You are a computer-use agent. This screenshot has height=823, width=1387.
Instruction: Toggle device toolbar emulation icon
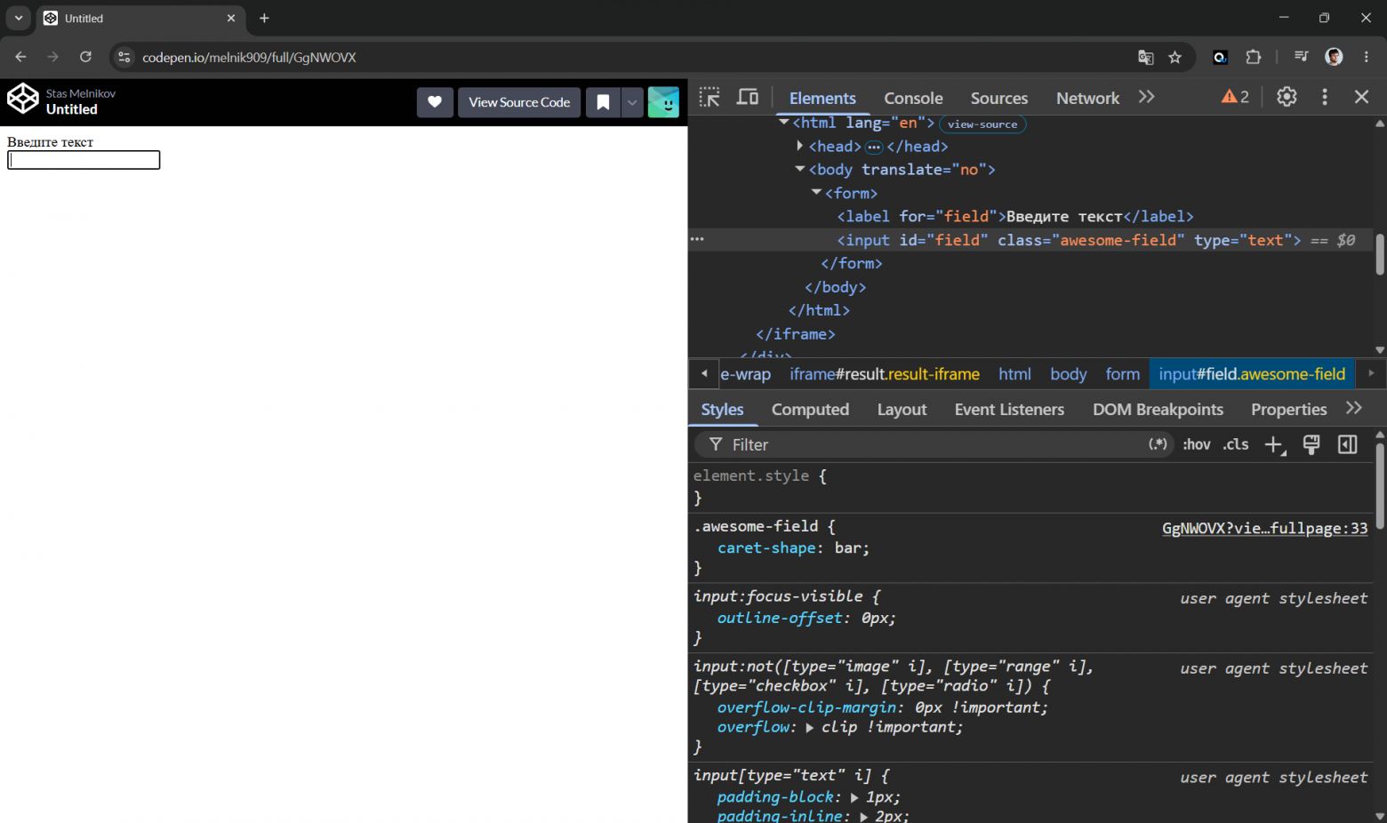[748, 98]
